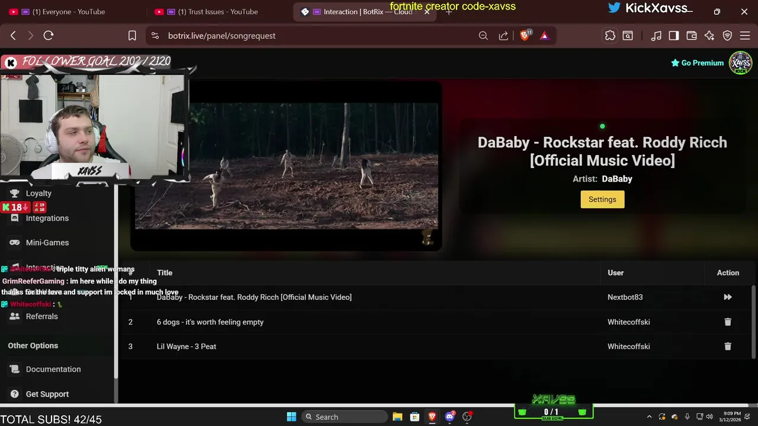758x426 pixels.
Task: Click the taskbar Search box
Action: (x=345, y=417)
